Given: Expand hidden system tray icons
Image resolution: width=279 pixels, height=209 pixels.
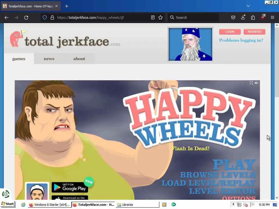Looking at the screenshot, I should pyautogui.click(x=233, y=205).
